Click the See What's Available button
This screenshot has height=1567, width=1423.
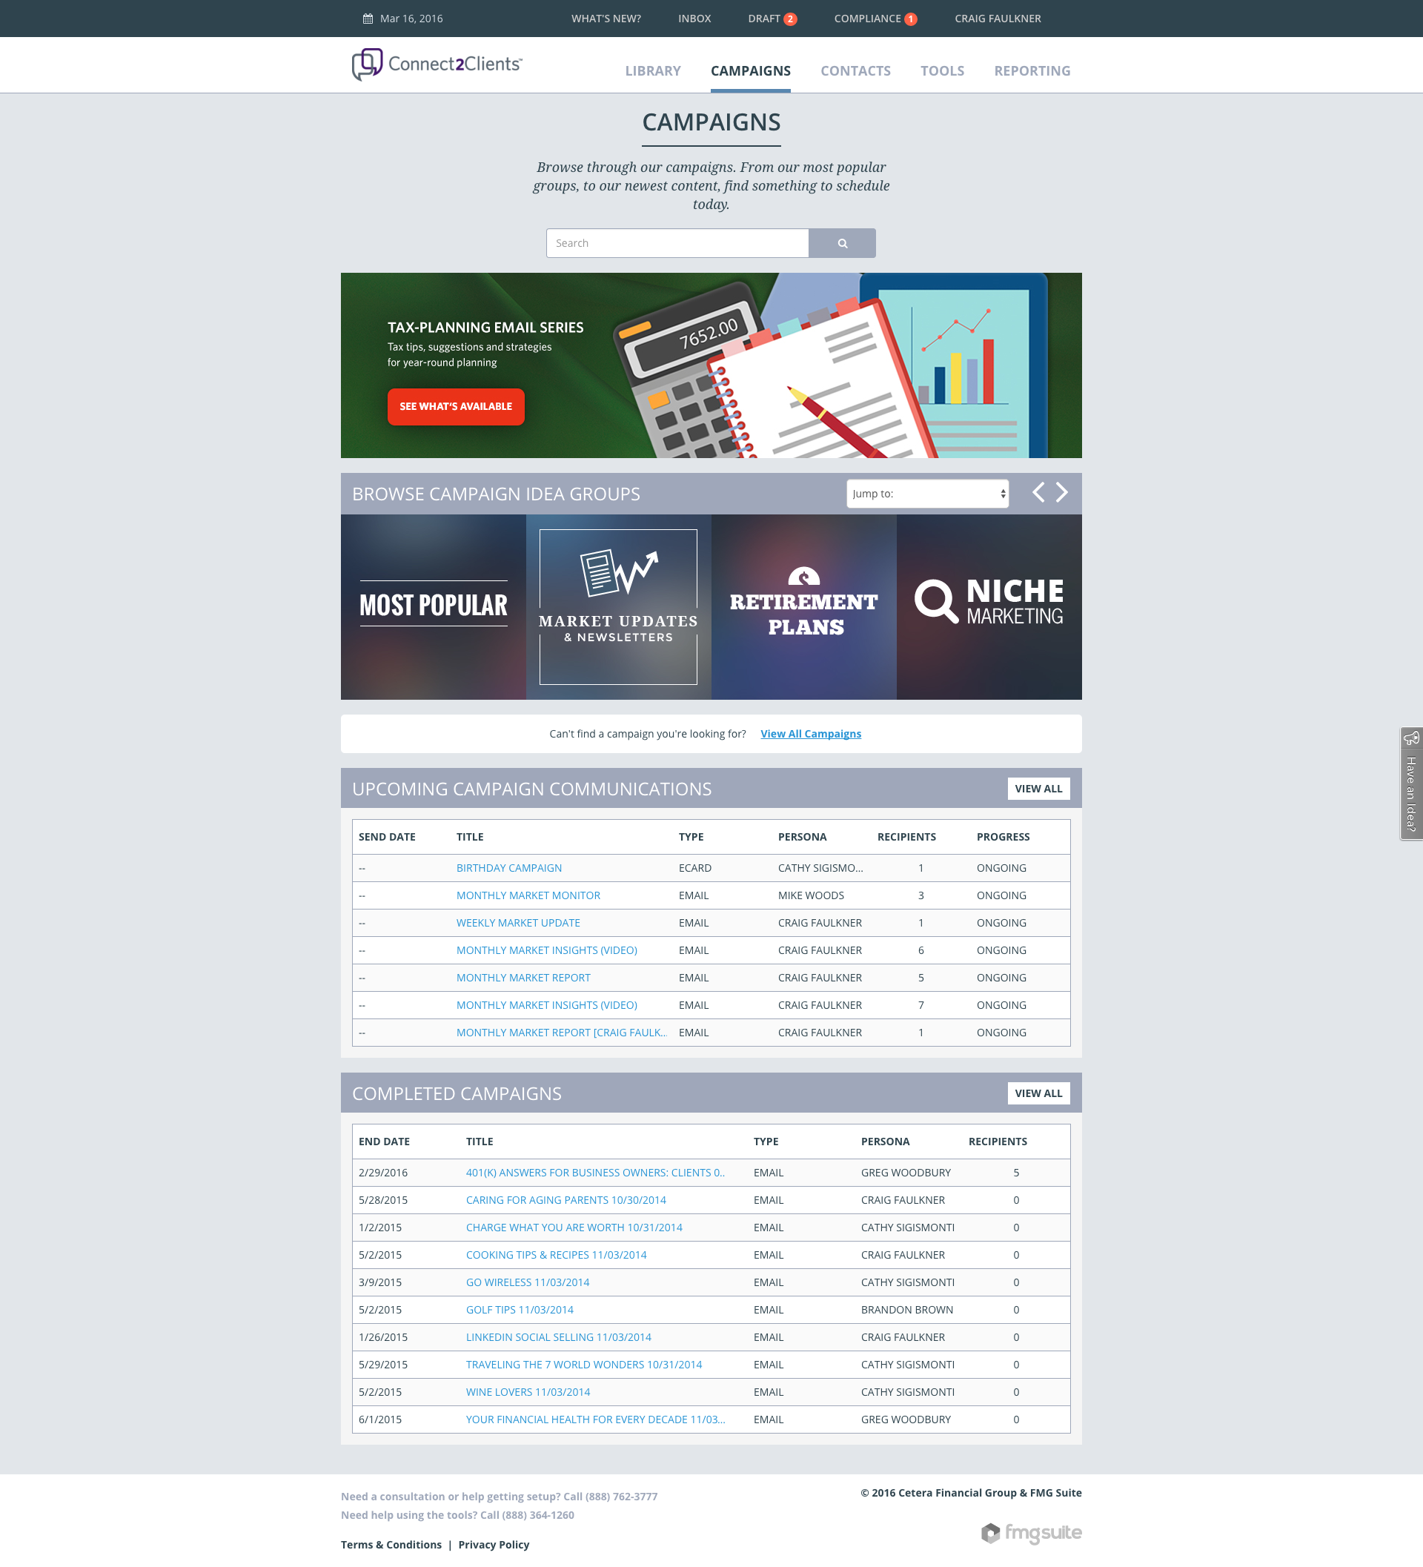point(455,406)
